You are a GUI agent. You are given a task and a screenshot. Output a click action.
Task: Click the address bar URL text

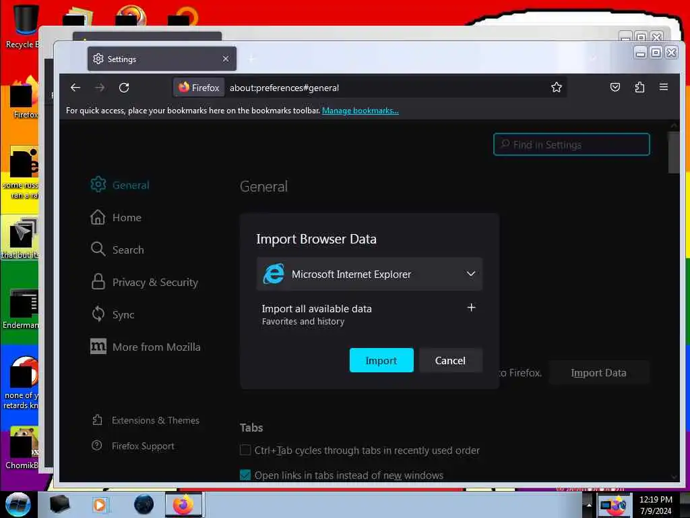point(284,88)
